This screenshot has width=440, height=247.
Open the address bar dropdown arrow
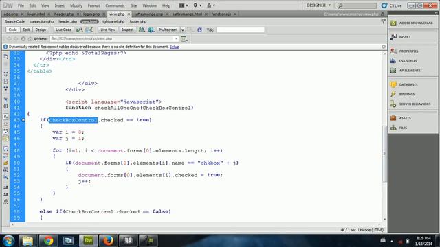point(176,39)
